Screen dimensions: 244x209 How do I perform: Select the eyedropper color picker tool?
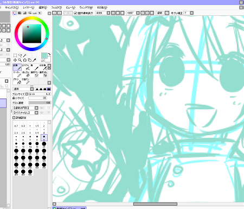coord(34,60)
